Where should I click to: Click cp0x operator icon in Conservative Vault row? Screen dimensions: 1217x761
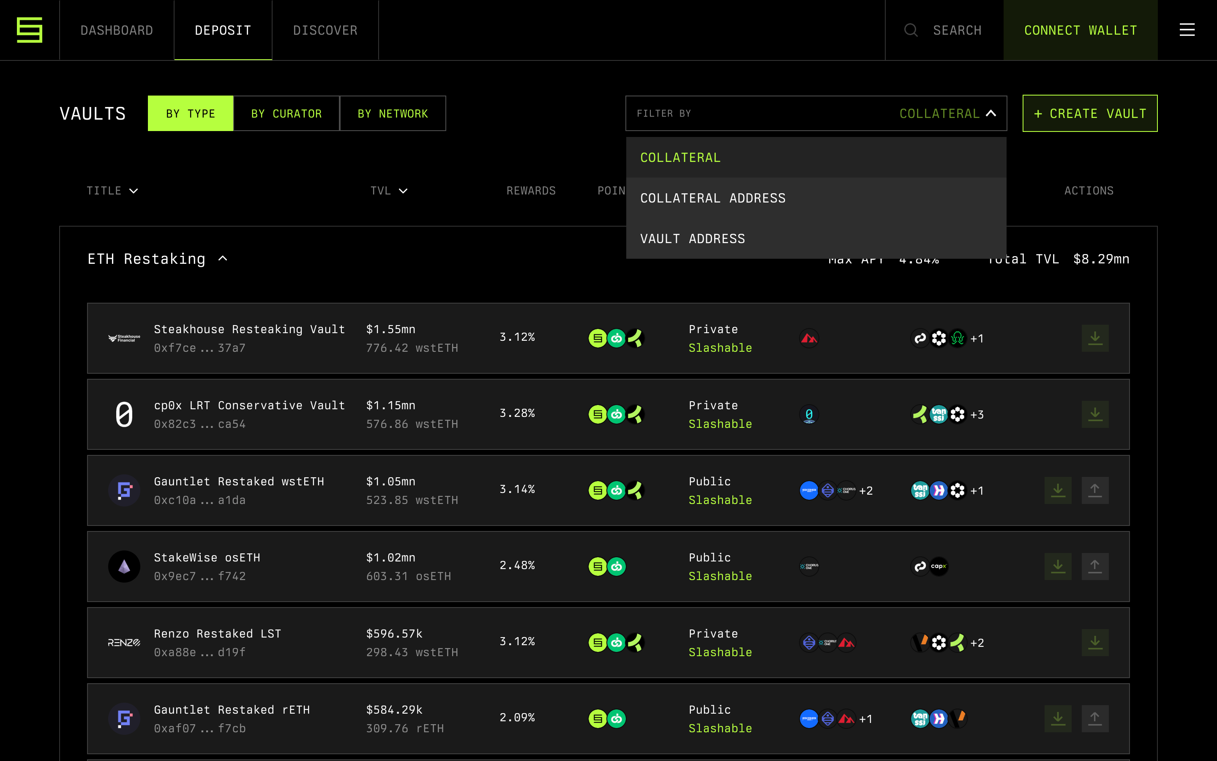[x=809, y=414]
